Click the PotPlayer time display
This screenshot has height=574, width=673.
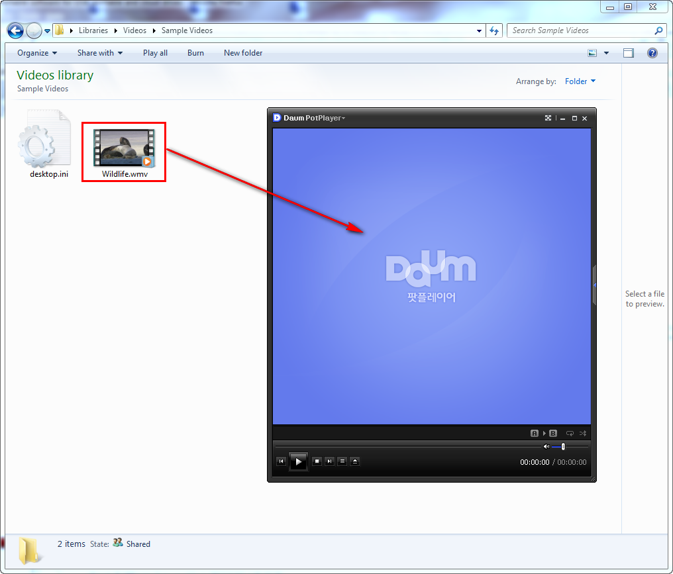click(553, 462)
